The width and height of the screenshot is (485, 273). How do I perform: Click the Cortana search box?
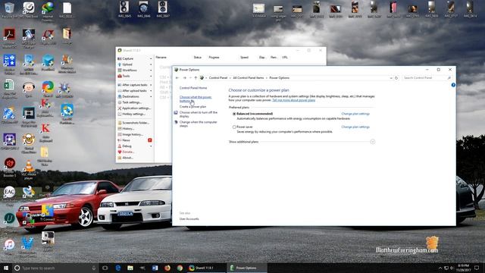55,268
